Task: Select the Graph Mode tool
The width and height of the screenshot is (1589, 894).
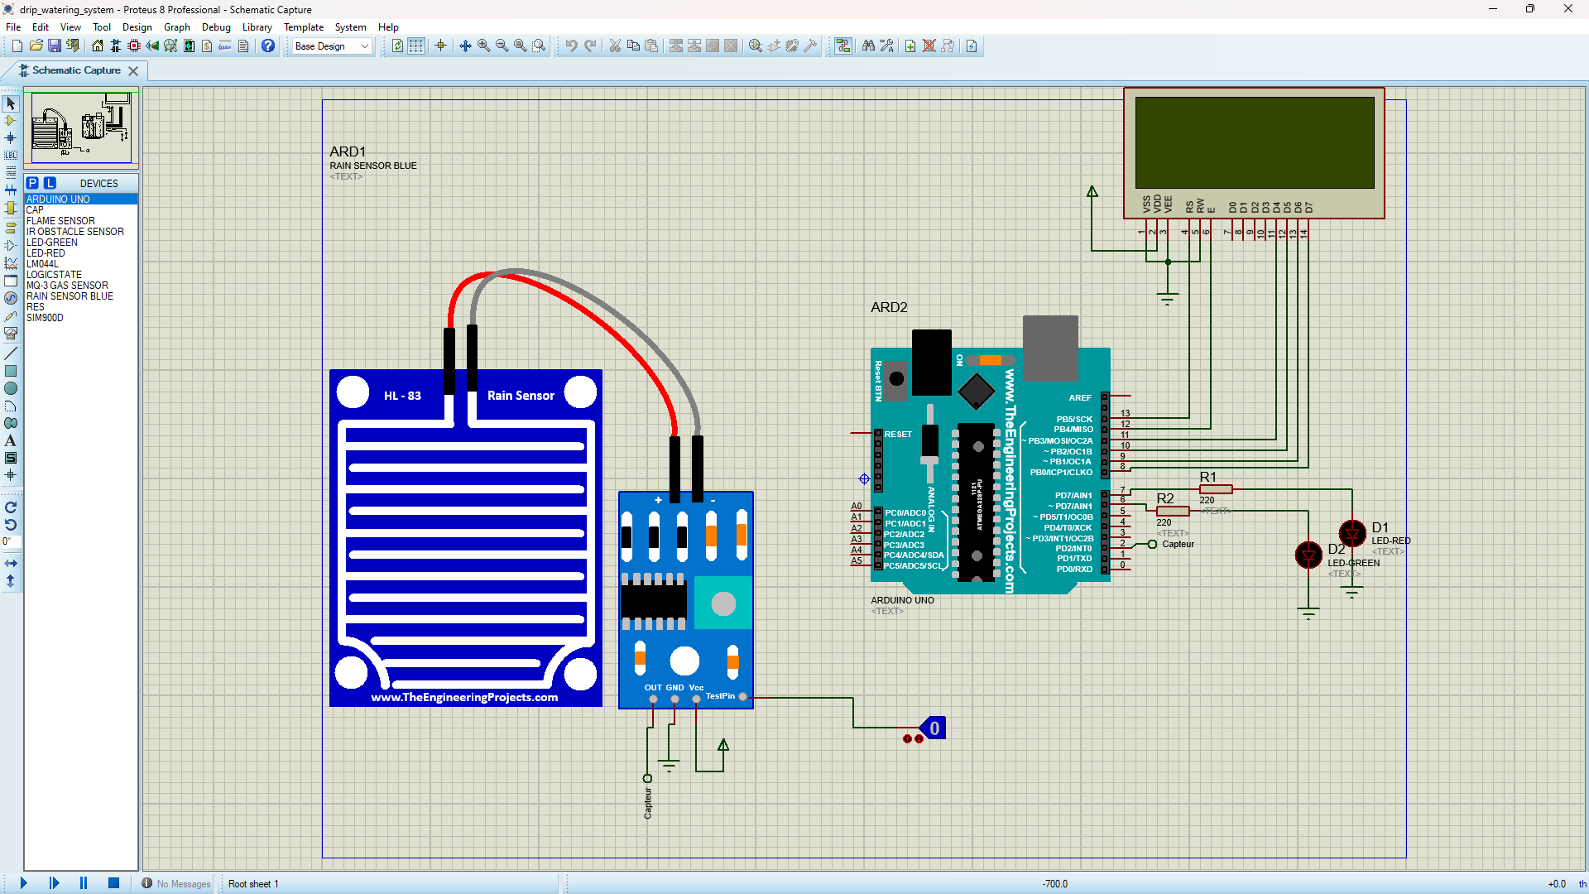Action: click(x=11, y=263)
